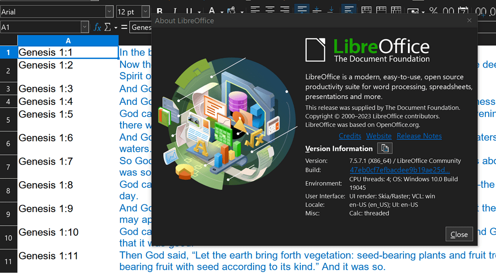Apply font color with the A icon

[212, 12]
